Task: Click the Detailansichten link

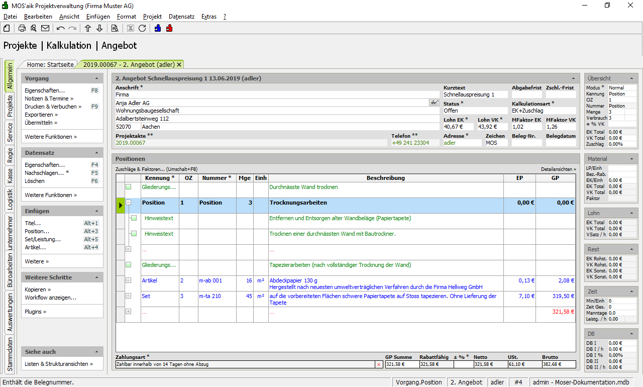Action: pos(558,169)
